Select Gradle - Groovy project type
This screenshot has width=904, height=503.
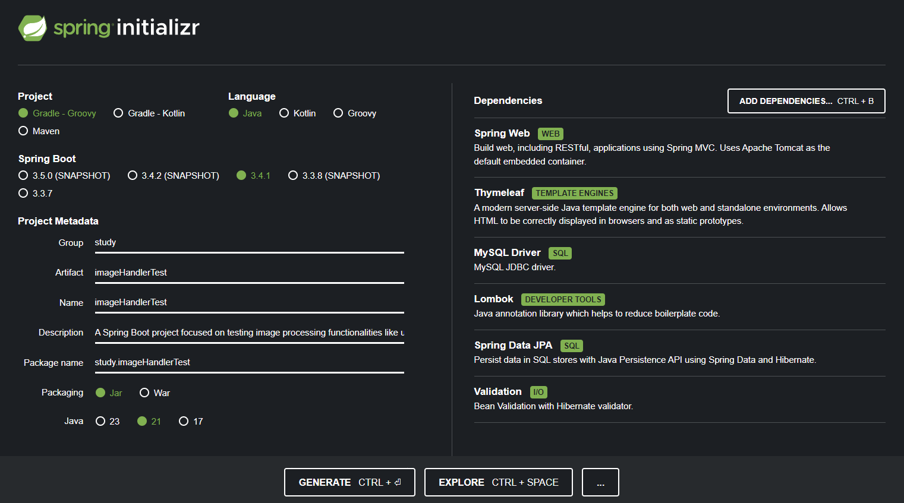pyautogui.click(x=58, y=113)
